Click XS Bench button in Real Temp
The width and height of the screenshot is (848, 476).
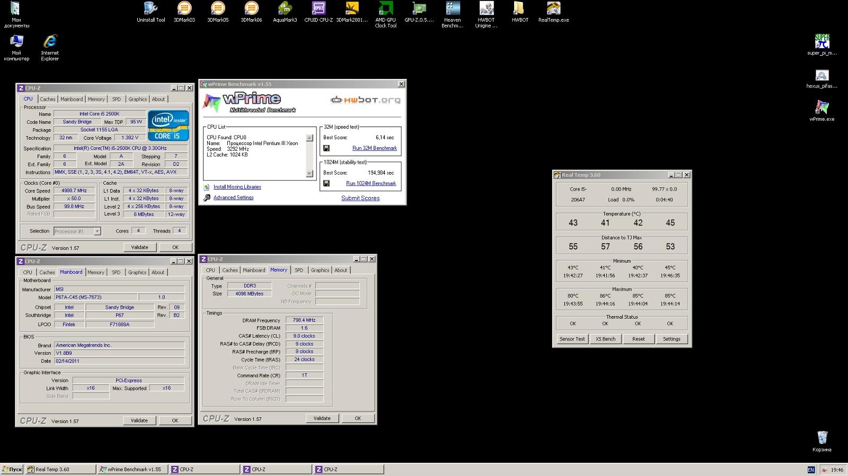coord(605,339)
